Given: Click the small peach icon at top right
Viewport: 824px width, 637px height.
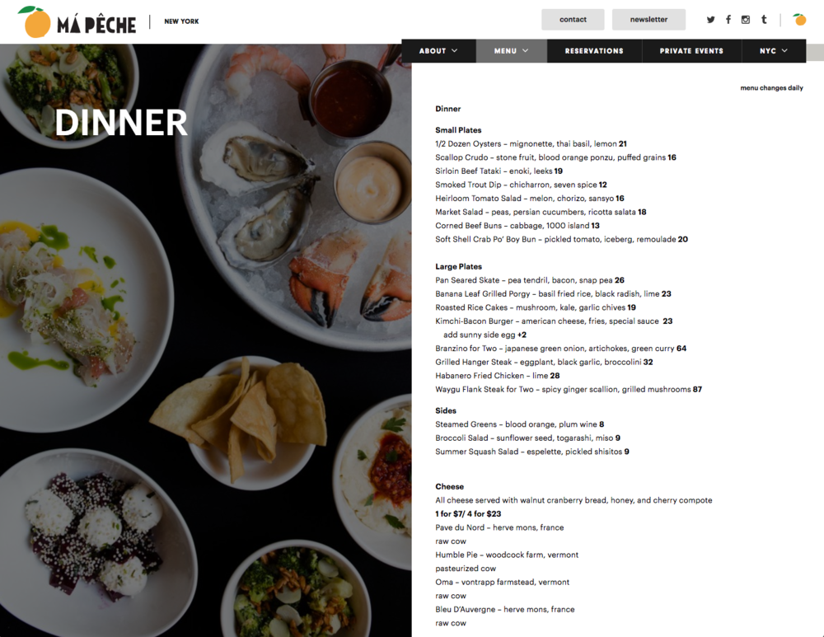Looking at the screenshot, I should 799,20.
